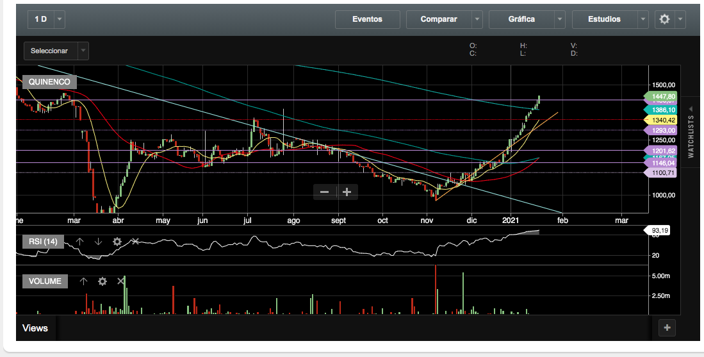Screen dimensions: 704x357
Task: Move the Volume panel up
Action: [x=83, y=281]
